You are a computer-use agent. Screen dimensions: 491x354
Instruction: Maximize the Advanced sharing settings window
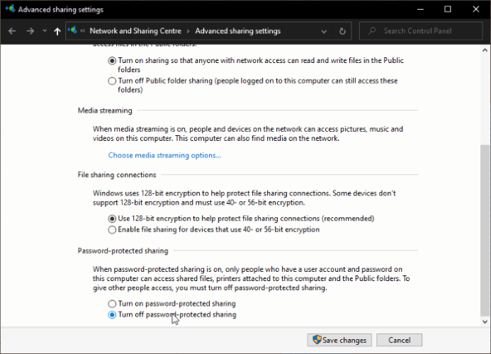tap(448, 9)
